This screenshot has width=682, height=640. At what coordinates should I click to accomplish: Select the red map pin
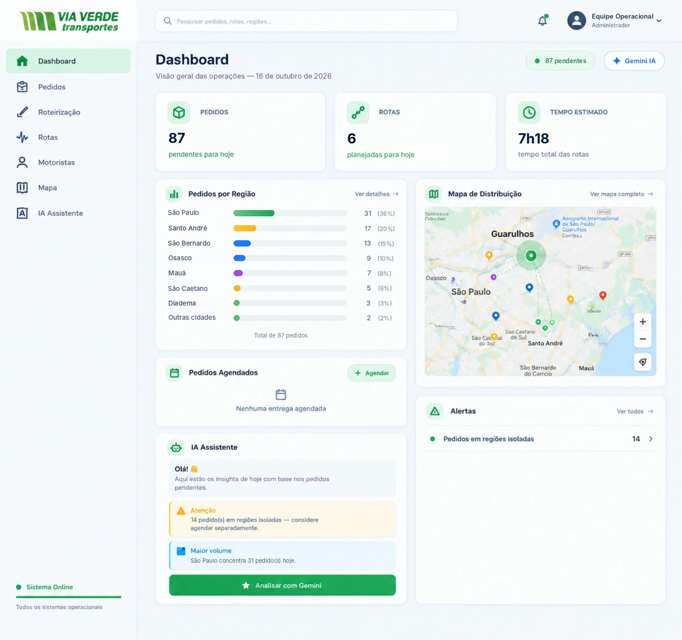(603, 295)
